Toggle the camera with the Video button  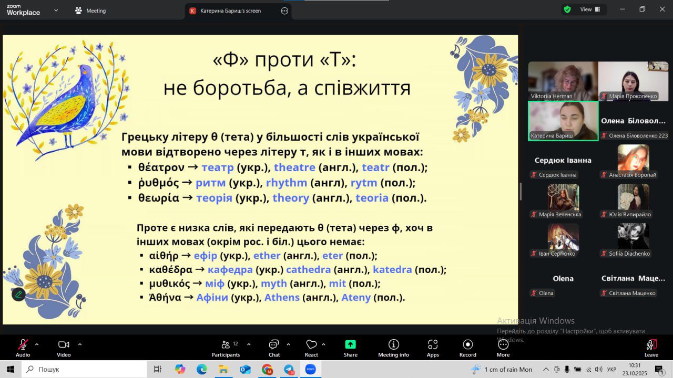click(x=64, y=348)
